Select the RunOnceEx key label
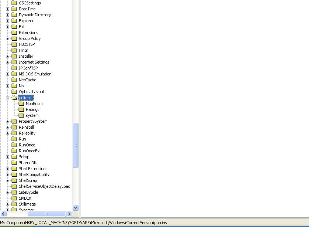The width and height of the screenshot is (309, 227). [x=29, y=151]
